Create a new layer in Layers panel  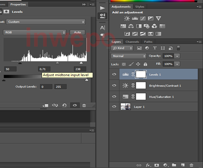click(x=183, y=165)
